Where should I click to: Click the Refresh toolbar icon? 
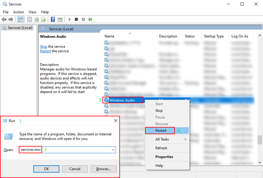pos(37,19)
